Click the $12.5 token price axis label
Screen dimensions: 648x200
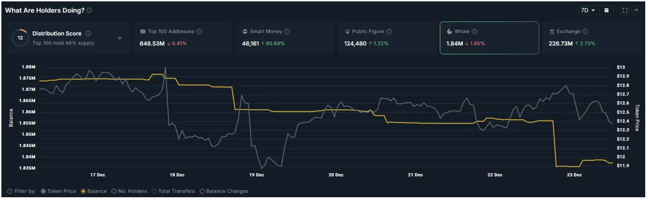623,112
